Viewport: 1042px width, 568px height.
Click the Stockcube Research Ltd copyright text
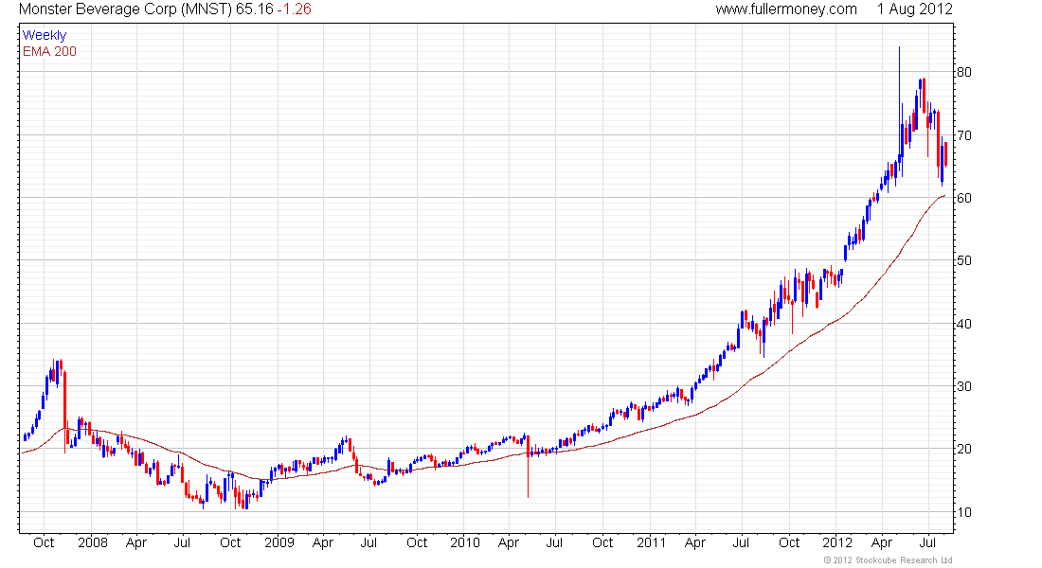click(x=888, y=560)
